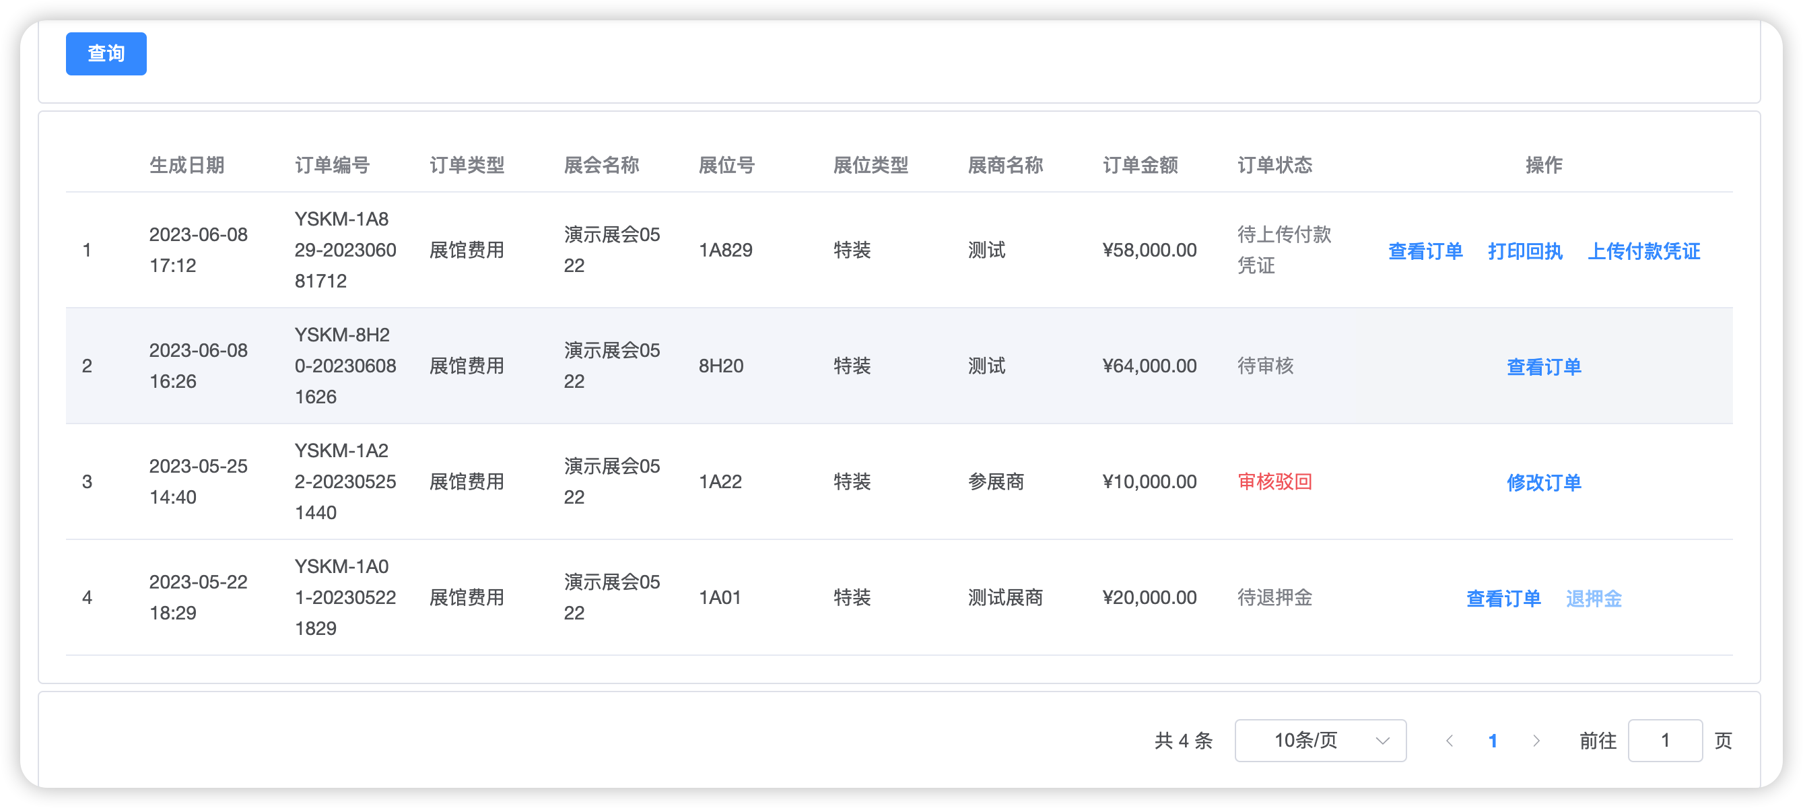Click the 订单状态 column header

[x=1274, y=164]
